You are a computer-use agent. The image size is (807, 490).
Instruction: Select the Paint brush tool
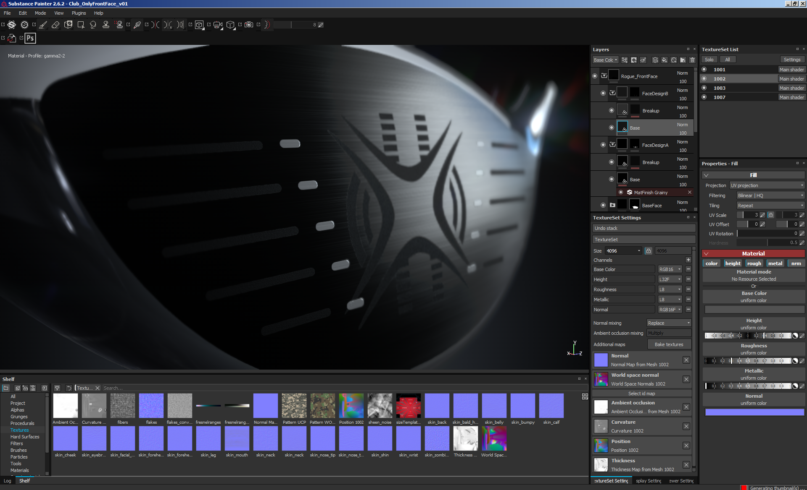click(x=43, y=25)
